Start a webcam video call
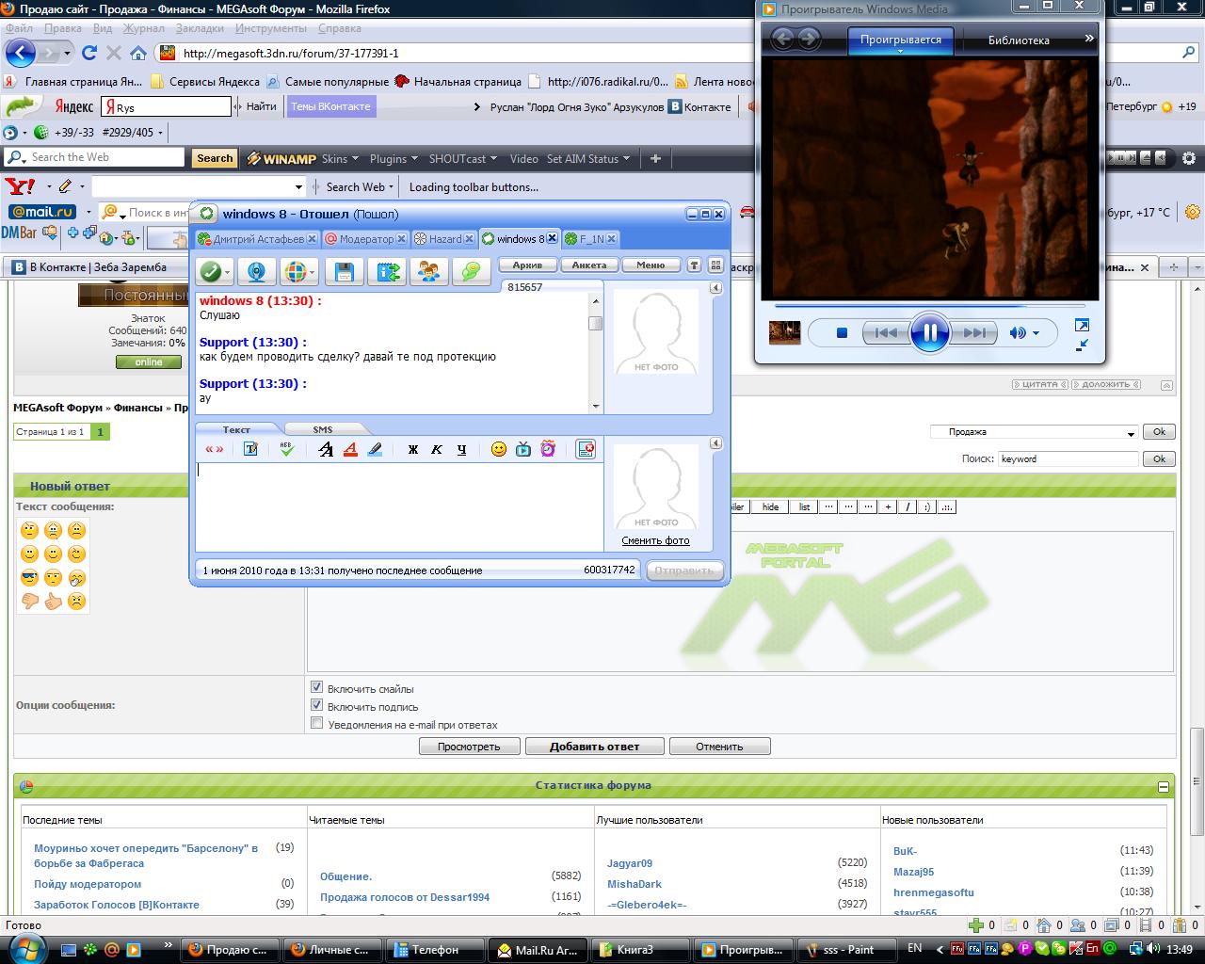The width and height of the screenshot is (1205, 964). point(256,272)
